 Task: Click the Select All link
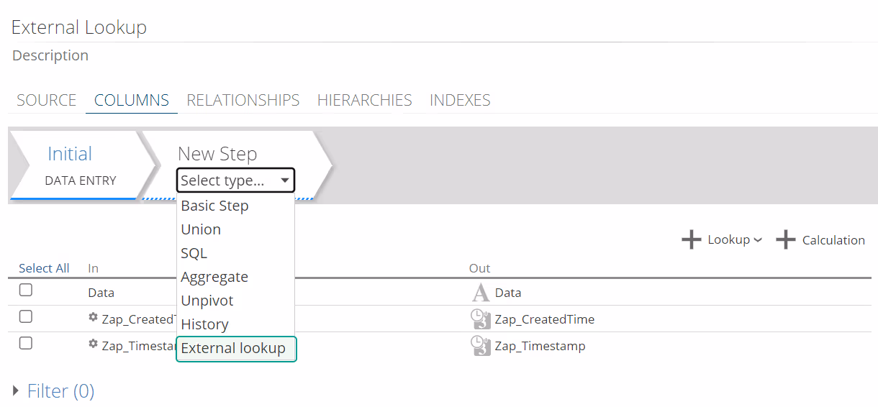(x=44, y=268)
